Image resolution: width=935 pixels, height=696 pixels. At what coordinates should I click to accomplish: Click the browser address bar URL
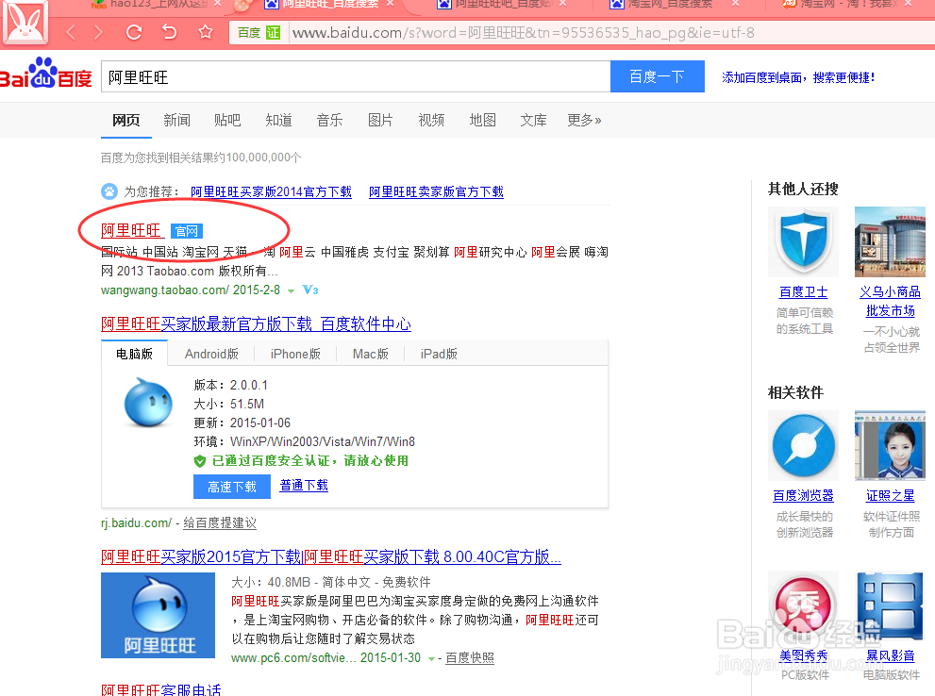click(523, 33)
